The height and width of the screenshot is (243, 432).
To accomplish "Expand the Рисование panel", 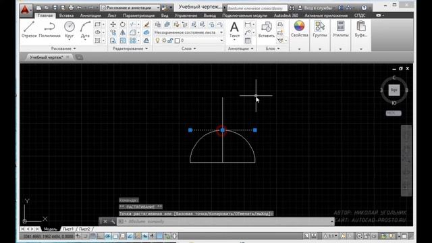I will click(63, 49).
